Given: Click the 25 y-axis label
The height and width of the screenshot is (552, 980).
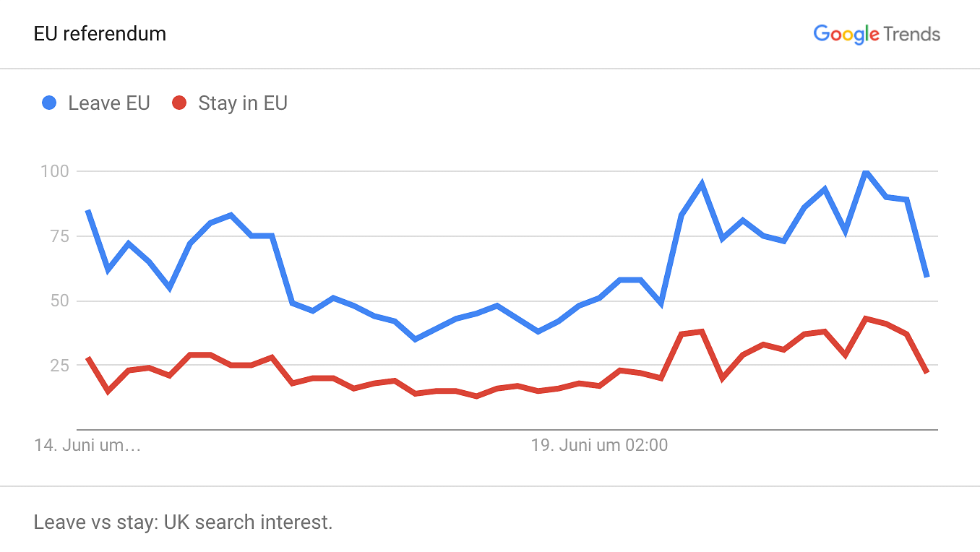Looking at the screenshot, I should (x=61, y=365).
